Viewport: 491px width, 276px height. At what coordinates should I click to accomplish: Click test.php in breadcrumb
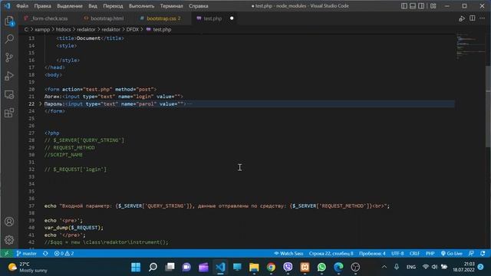pyautogui.click(x=159, y=29)
